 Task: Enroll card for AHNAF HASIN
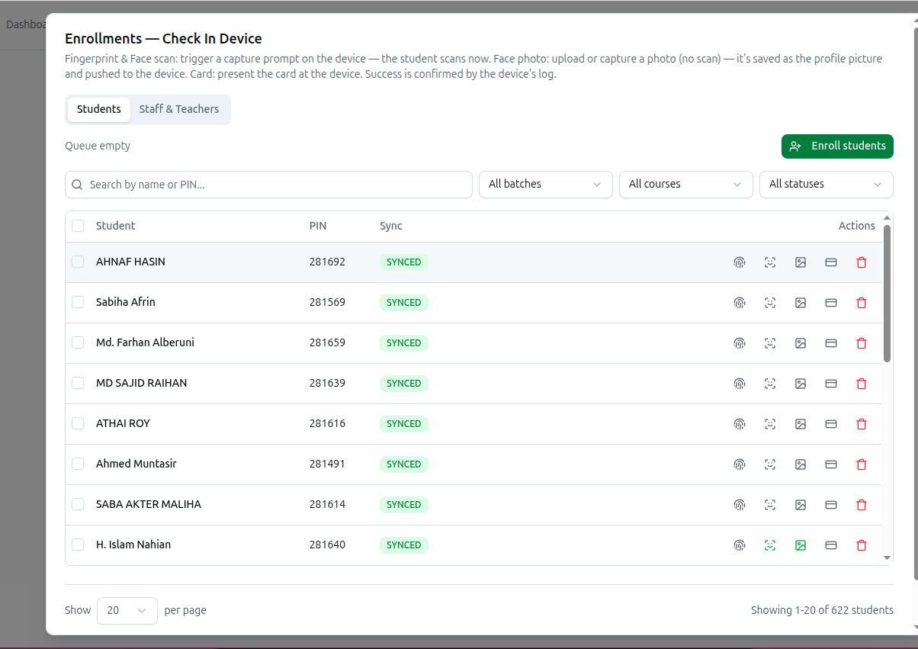click(831, 262)
